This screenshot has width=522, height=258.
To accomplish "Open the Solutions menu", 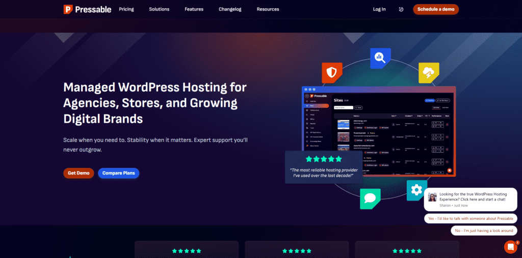I will pos(159,9).
